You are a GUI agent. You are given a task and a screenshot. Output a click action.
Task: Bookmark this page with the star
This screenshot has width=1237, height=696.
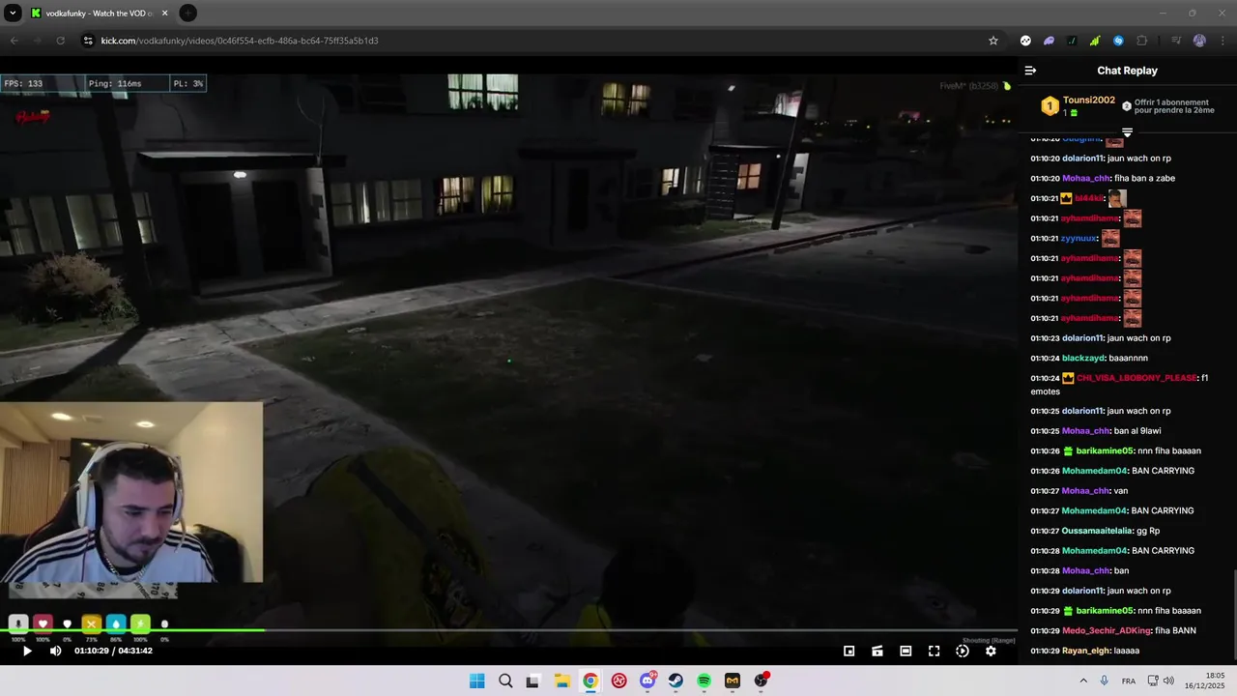[992, 41]
